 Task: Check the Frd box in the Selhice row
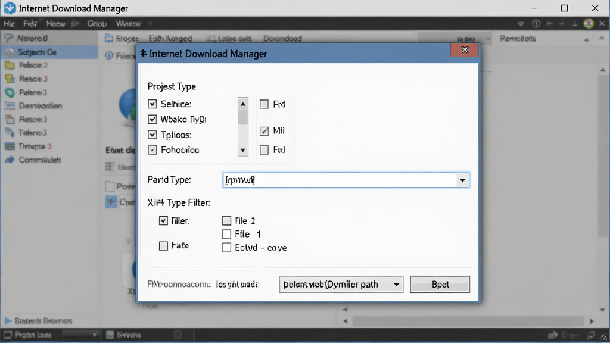(264, 104)
